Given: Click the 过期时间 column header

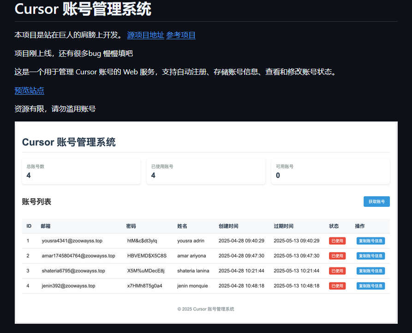Looking at the screenshot, I should [x=284, y=226].
